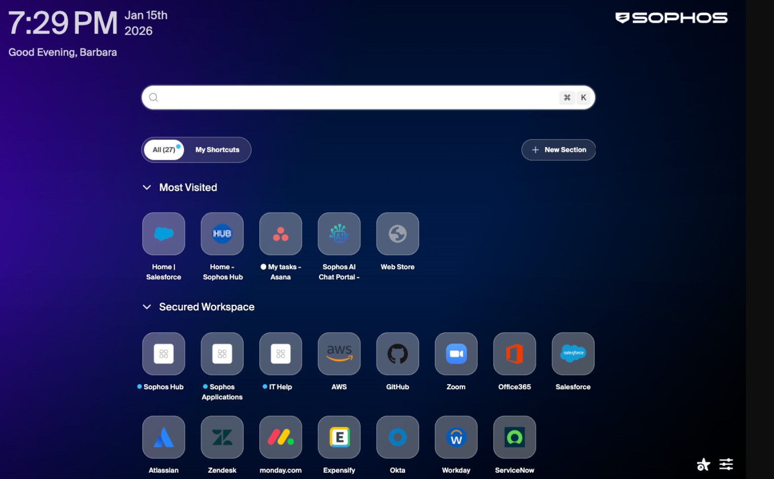
Task: Open the Office365 app icon
Action: [515, 354]
